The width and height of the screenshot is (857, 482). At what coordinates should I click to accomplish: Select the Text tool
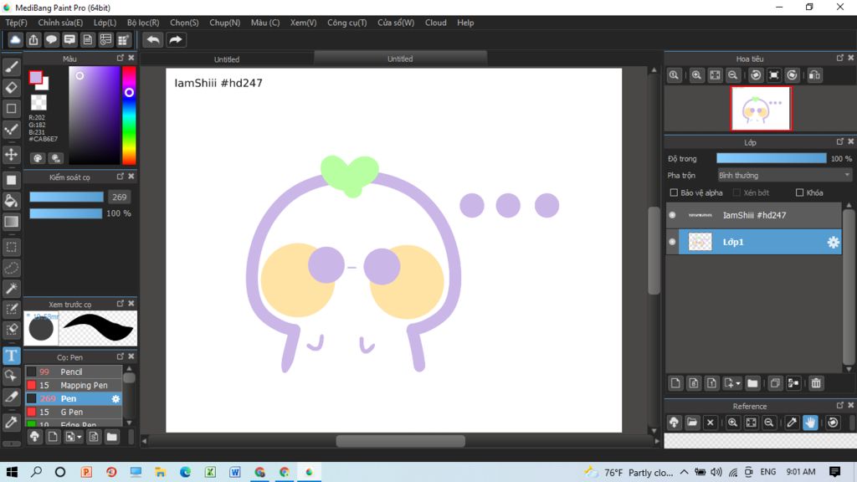click(12, 356)
